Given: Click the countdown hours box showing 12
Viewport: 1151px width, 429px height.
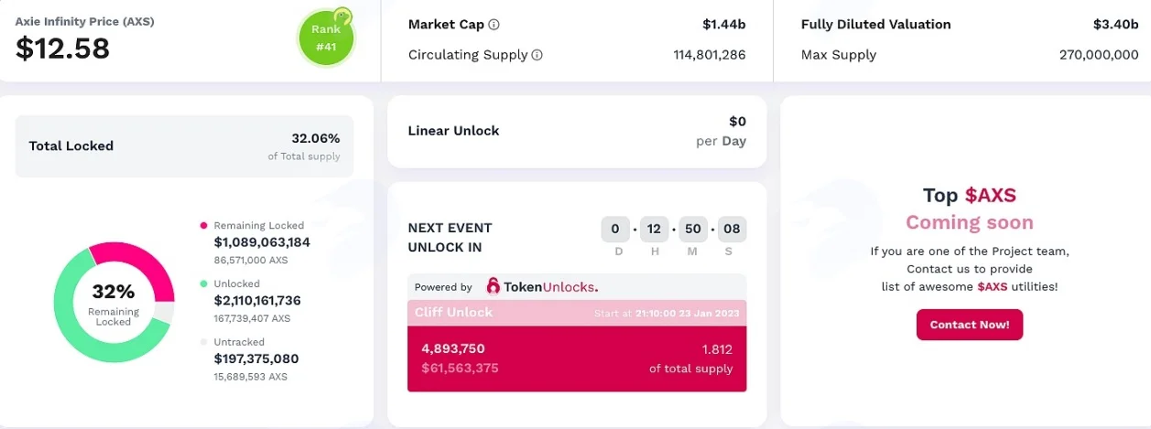Looking at the screenshot, I should pos(655,229).
